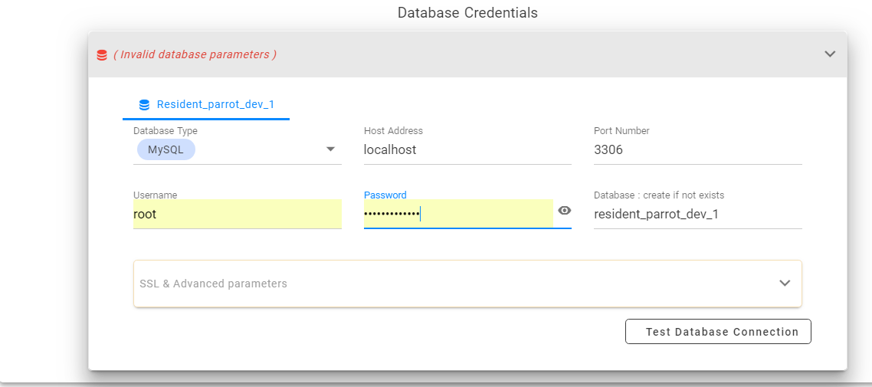Open the Database Type dropdown arrow
Screen dimensions: 872x387
tap(330, 149)
